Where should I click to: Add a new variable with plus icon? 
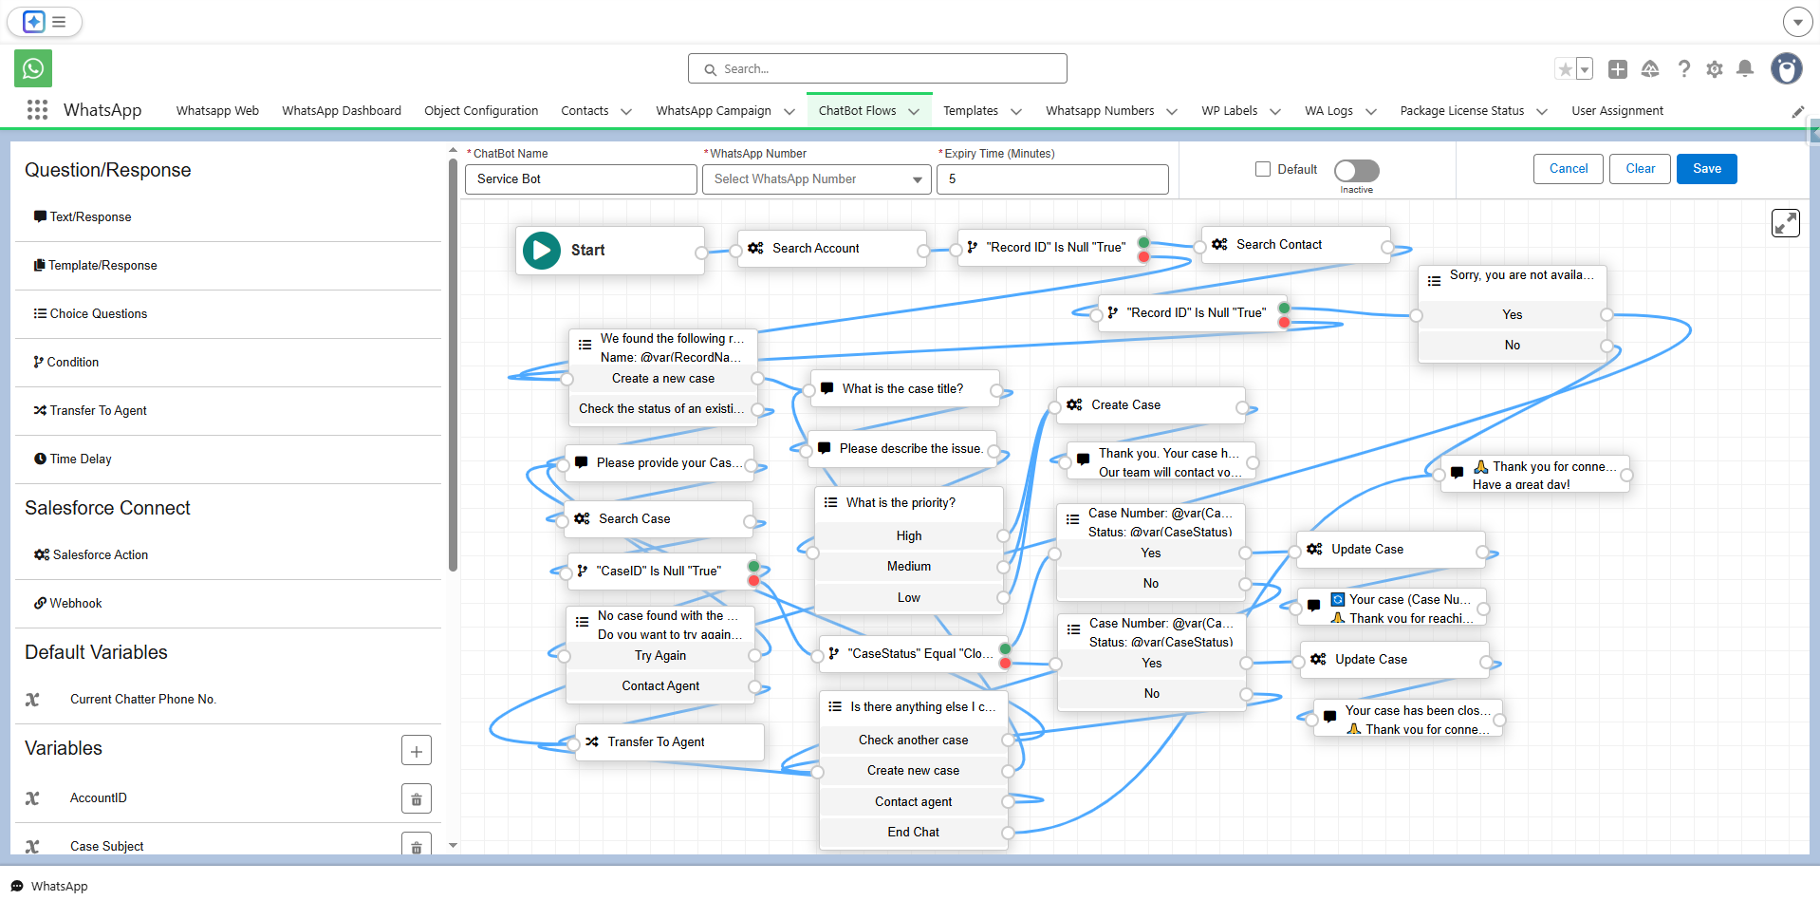point(416,750)
